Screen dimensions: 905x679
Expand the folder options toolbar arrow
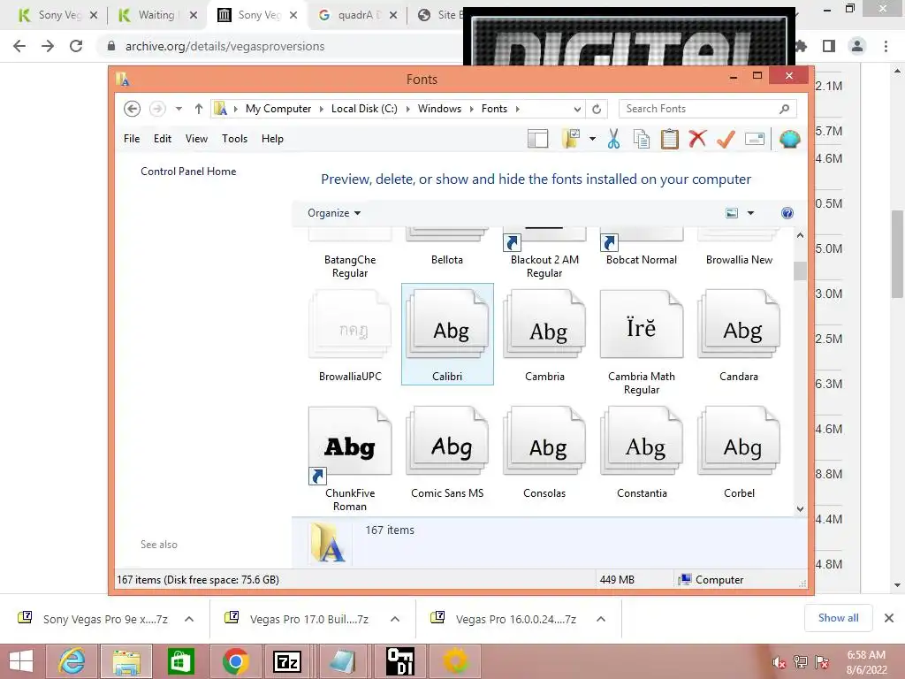[x=592, y=139]
